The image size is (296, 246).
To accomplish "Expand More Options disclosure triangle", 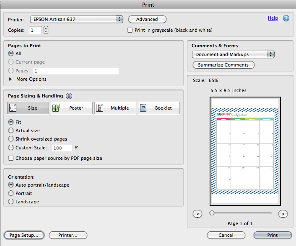I will (10, 79).
